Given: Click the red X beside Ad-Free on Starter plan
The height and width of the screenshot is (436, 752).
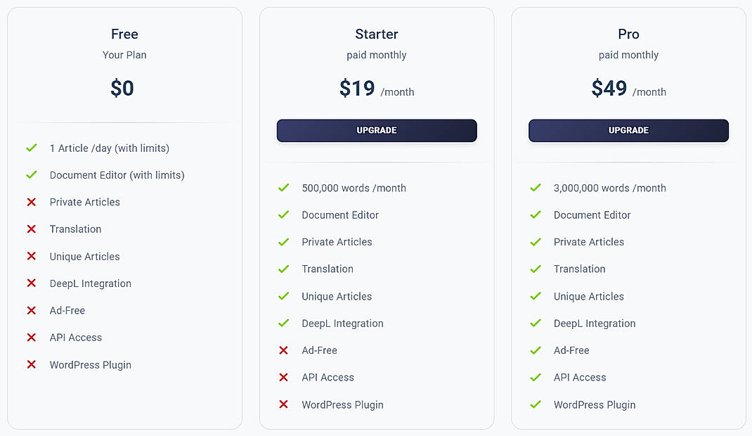Looking at the screenshot, I should point(283,350).
